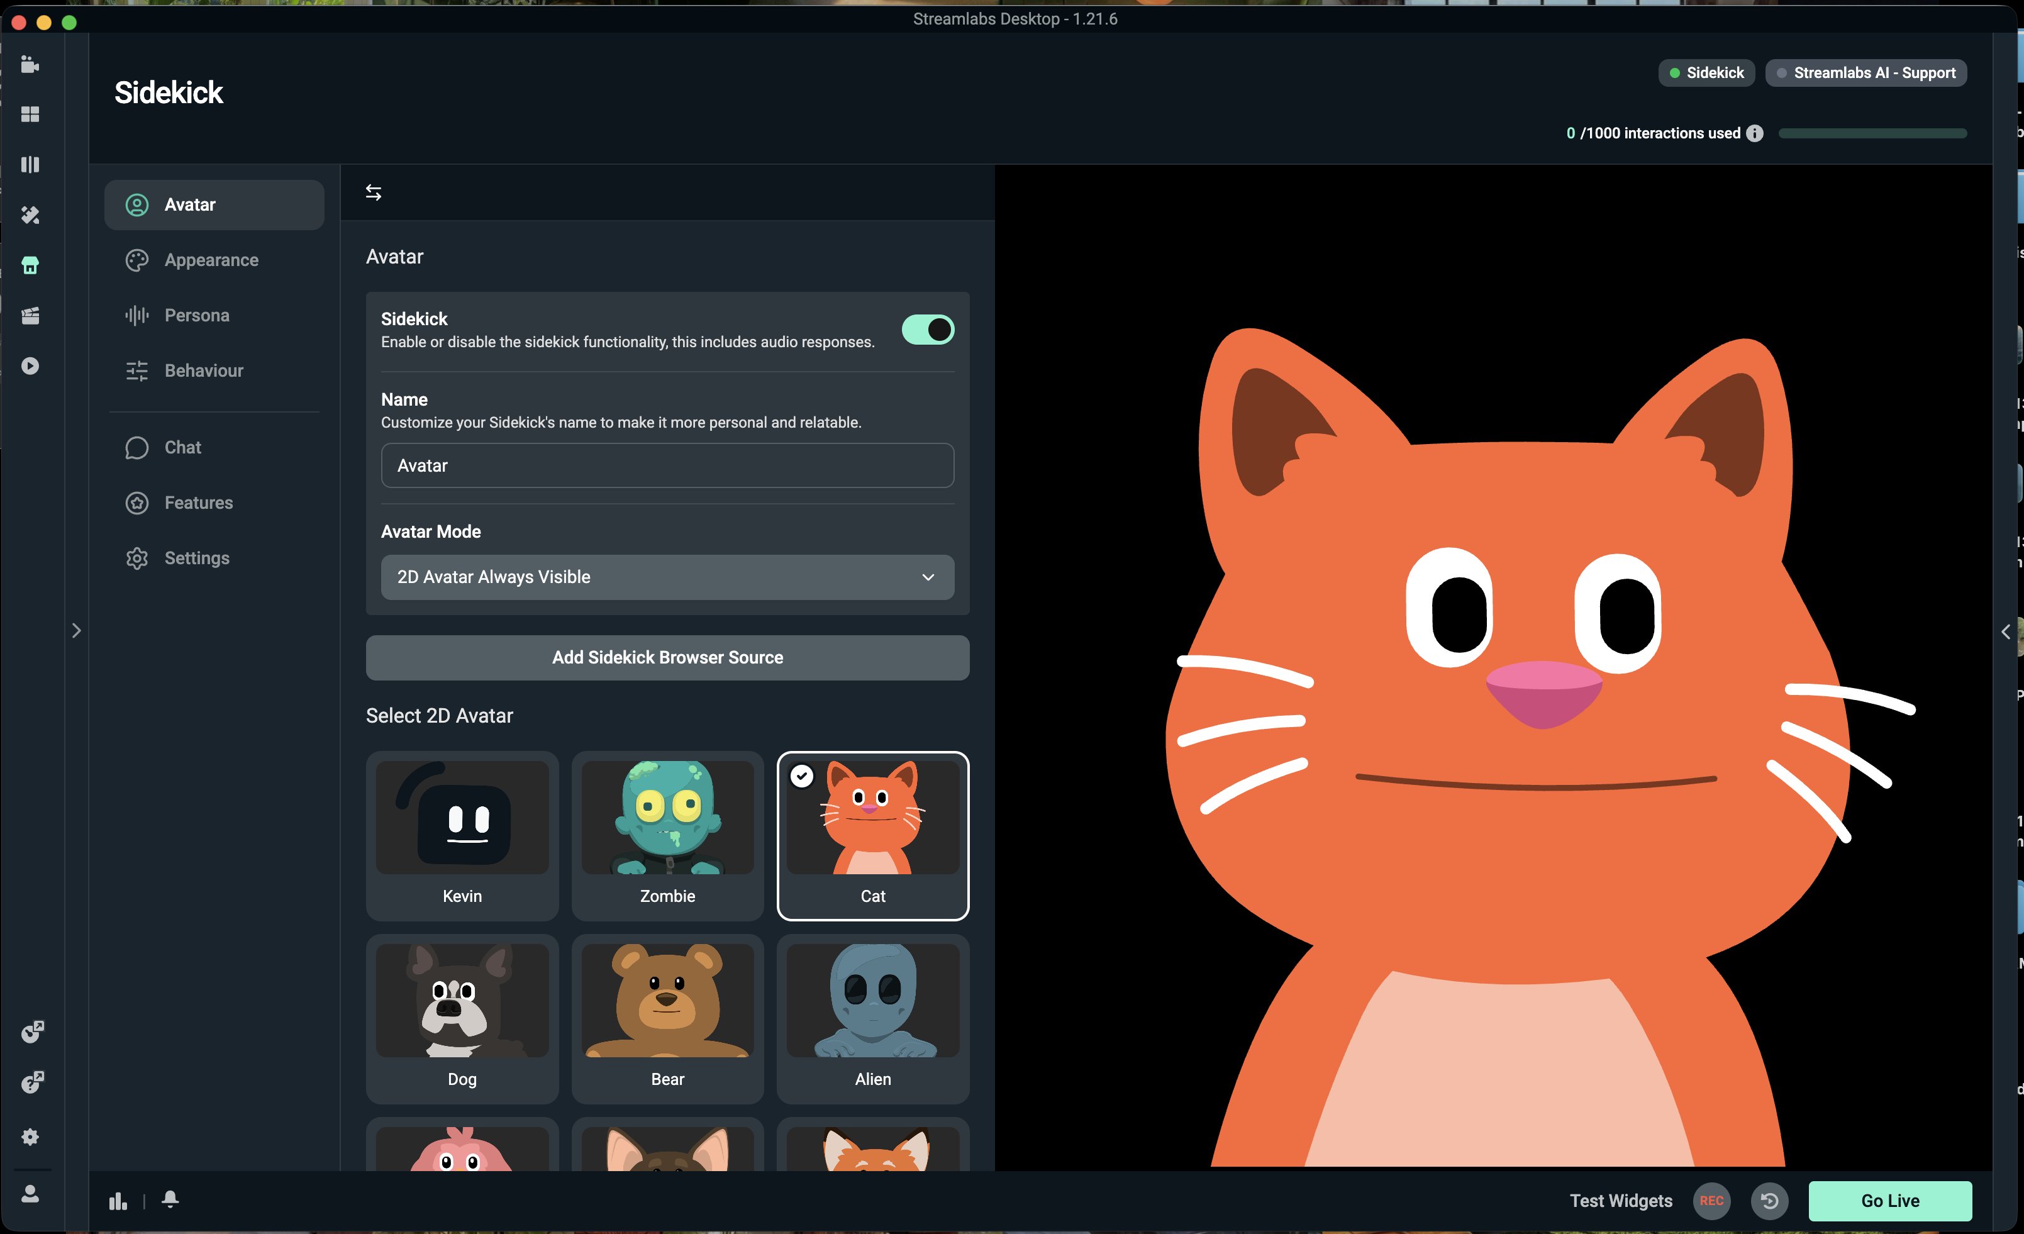Click the Sidekick Name input field
This screenshot has height=1234, width=2024.
(667, 466)
